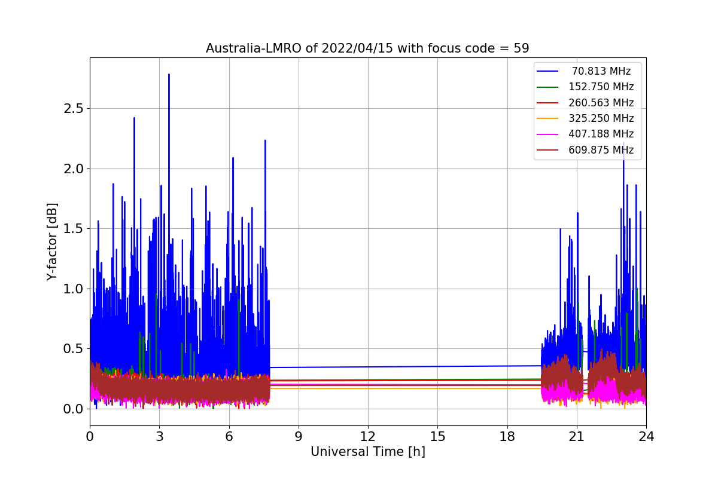Screen dimensions: 718x478
Task: Click the brown legend line for 609.875 MHz
Action: point(548,150)
